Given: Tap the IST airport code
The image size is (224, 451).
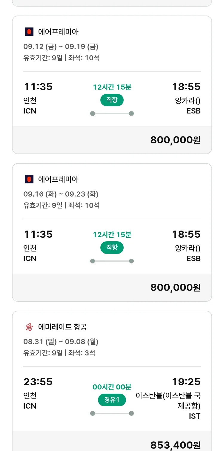Looking at the screenshot, I should tap(194, 416).
